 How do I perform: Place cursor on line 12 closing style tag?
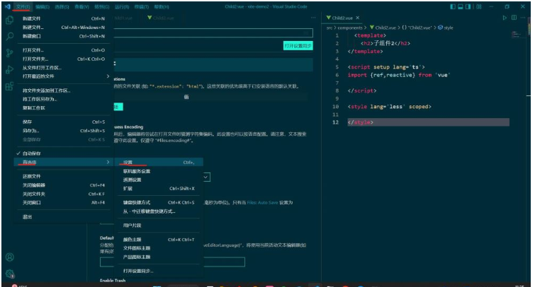(360, 122)
